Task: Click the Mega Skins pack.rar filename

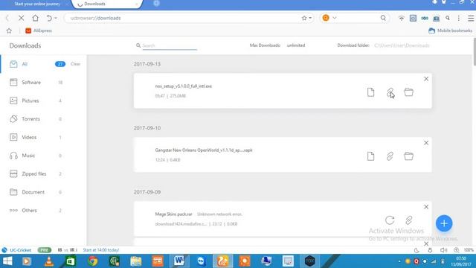Action: point(173,214)
